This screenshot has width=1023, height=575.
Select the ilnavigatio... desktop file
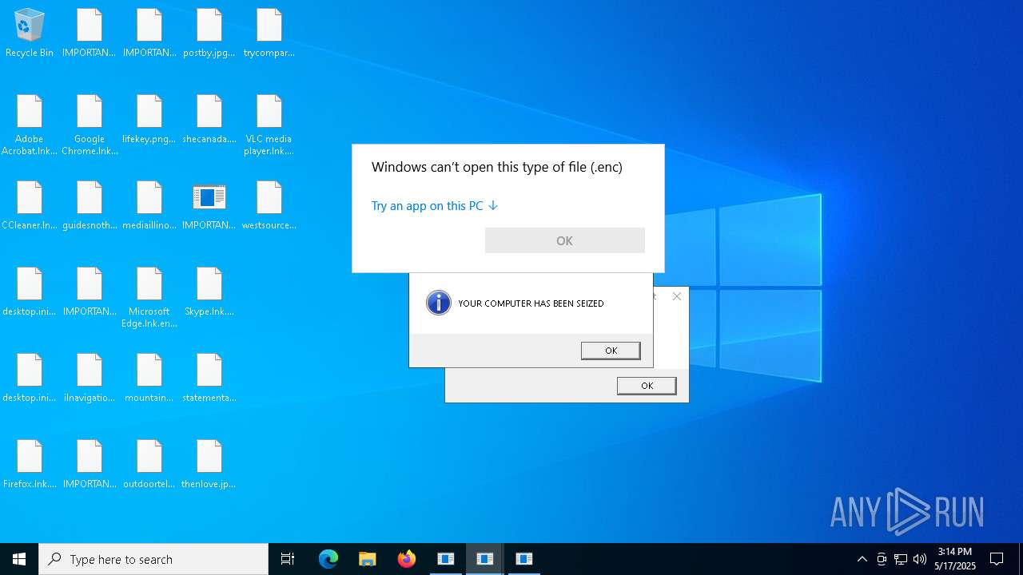[90, 378]
